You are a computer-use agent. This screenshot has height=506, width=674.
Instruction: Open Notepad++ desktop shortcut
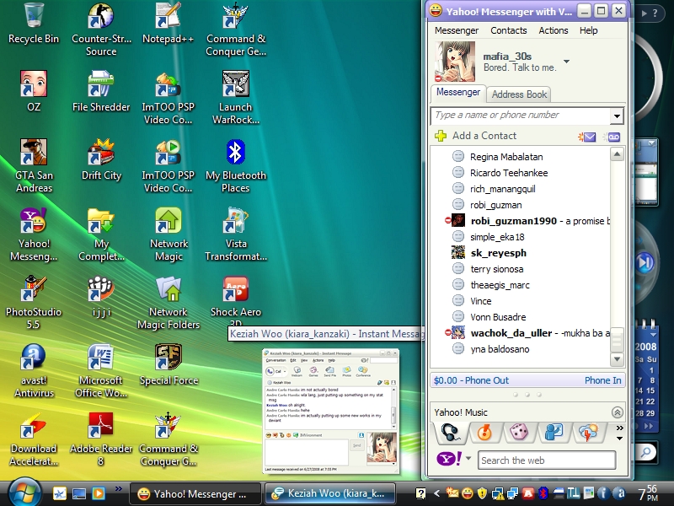pos(168,16)
